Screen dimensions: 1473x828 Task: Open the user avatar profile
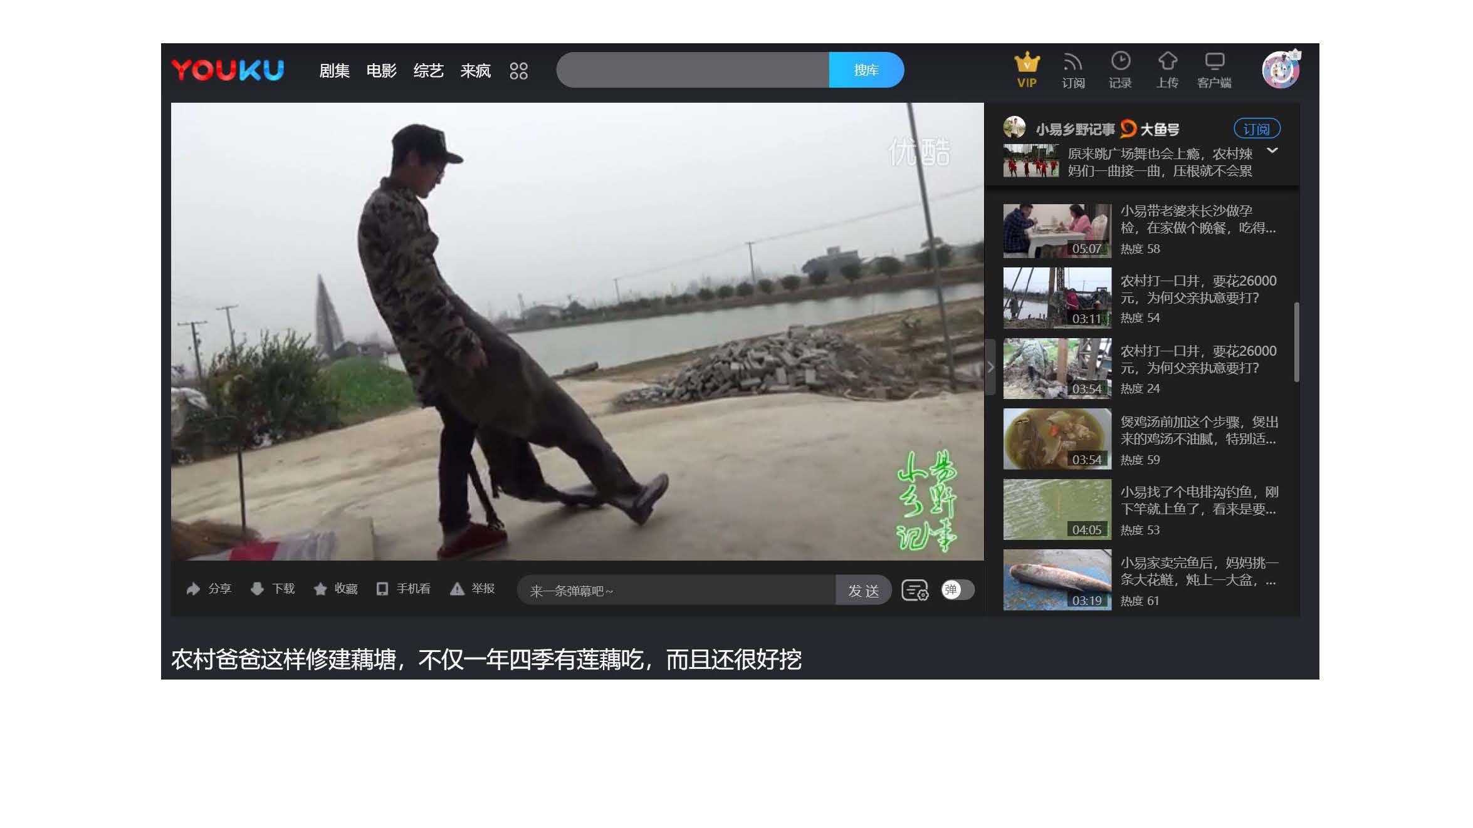coord(1281,70)
